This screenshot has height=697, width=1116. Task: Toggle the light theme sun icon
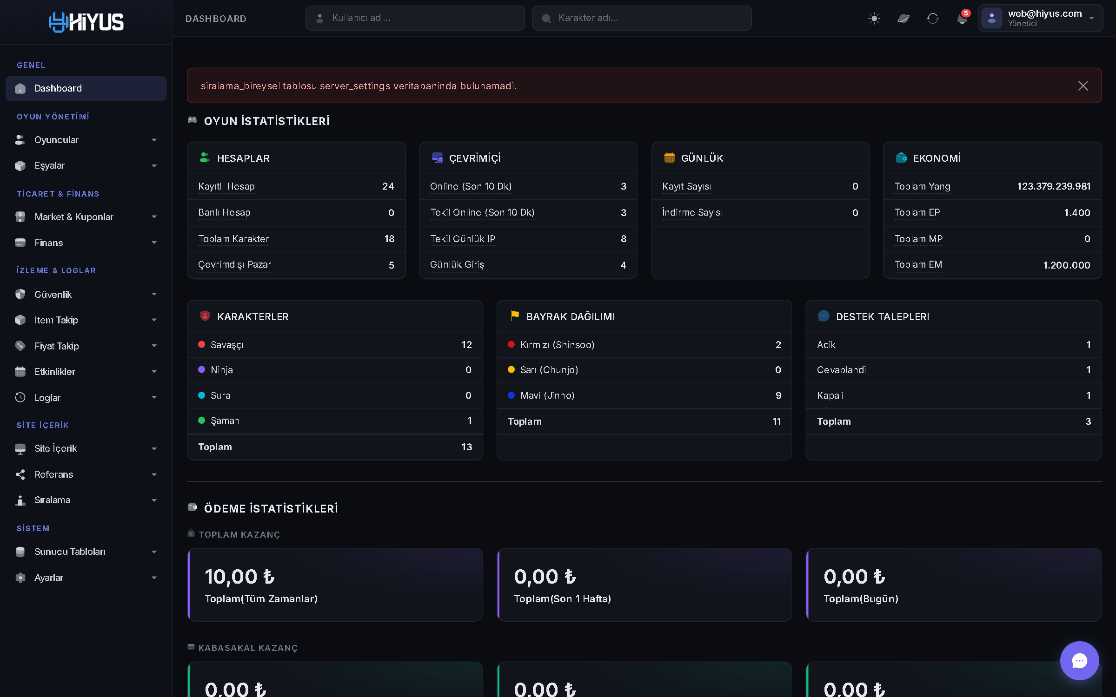(874, 19)
